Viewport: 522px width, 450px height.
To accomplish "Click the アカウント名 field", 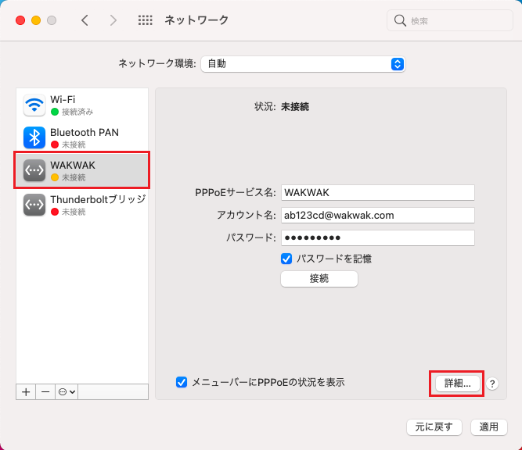I will [x=378, y=216].
